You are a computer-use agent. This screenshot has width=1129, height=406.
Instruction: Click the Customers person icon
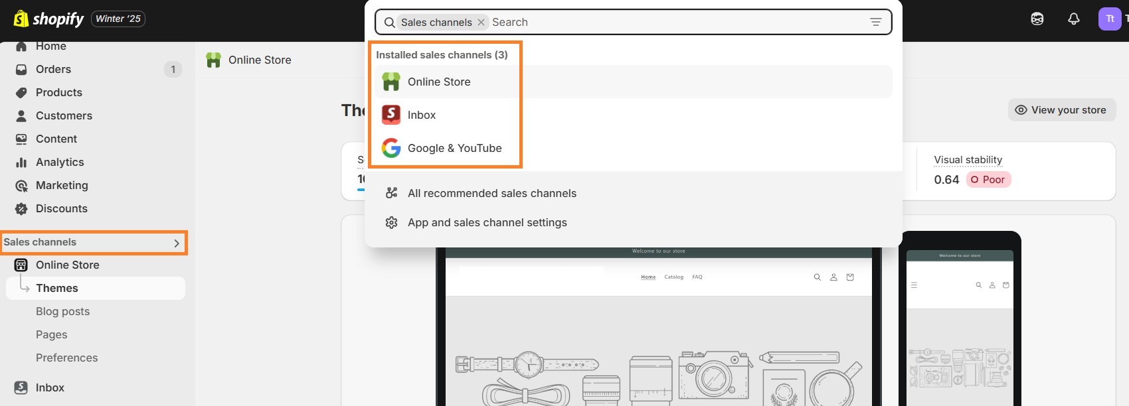(x=21, y=115)
